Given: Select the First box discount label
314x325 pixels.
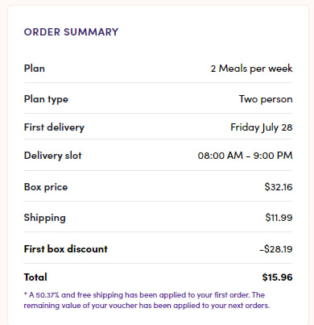Looking at the screenshot, I should click(x=66, y=249).
